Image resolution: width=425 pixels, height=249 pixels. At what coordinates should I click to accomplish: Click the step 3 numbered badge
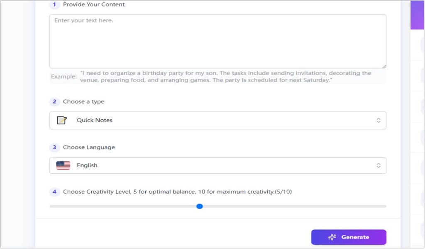tap(54, 147)
